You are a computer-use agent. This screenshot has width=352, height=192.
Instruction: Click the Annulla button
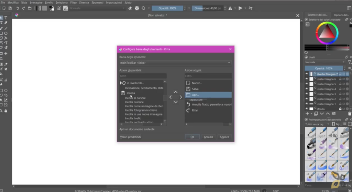[x=208, y=137]
